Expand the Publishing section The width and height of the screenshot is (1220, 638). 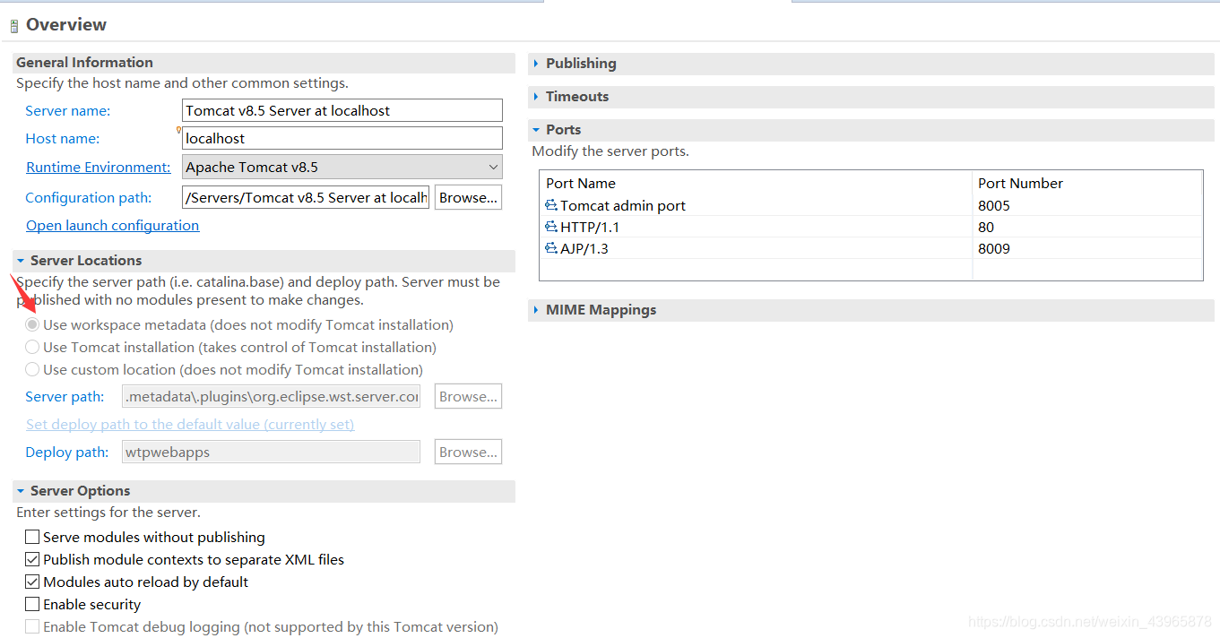click(x=536, y=64)
